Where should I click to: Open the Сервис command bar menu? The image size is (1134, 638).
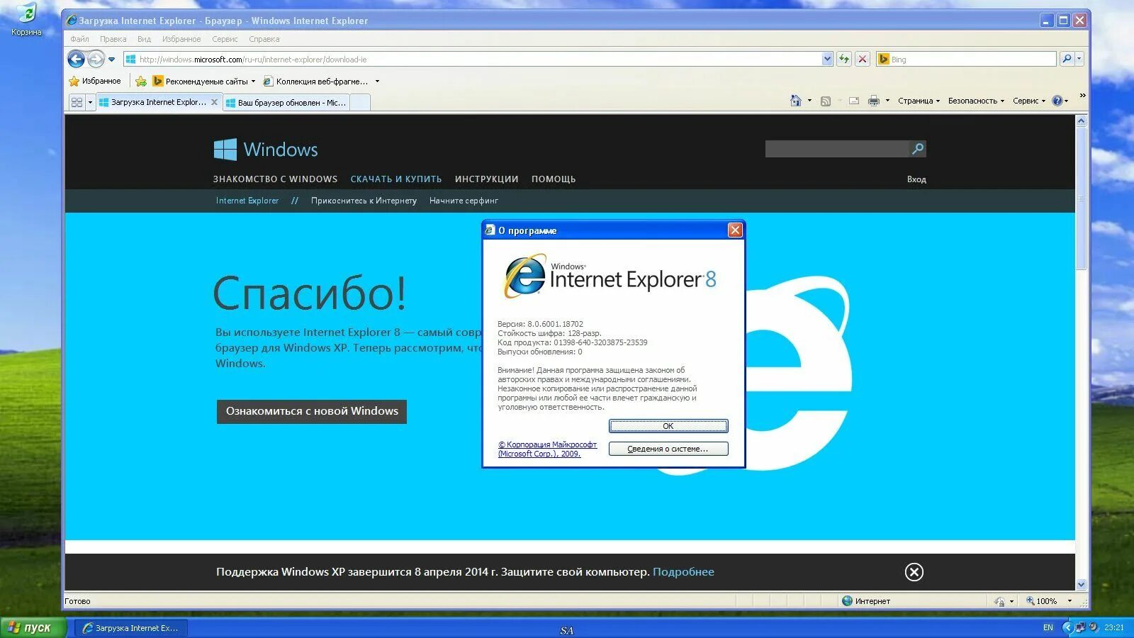[1029, 101]
